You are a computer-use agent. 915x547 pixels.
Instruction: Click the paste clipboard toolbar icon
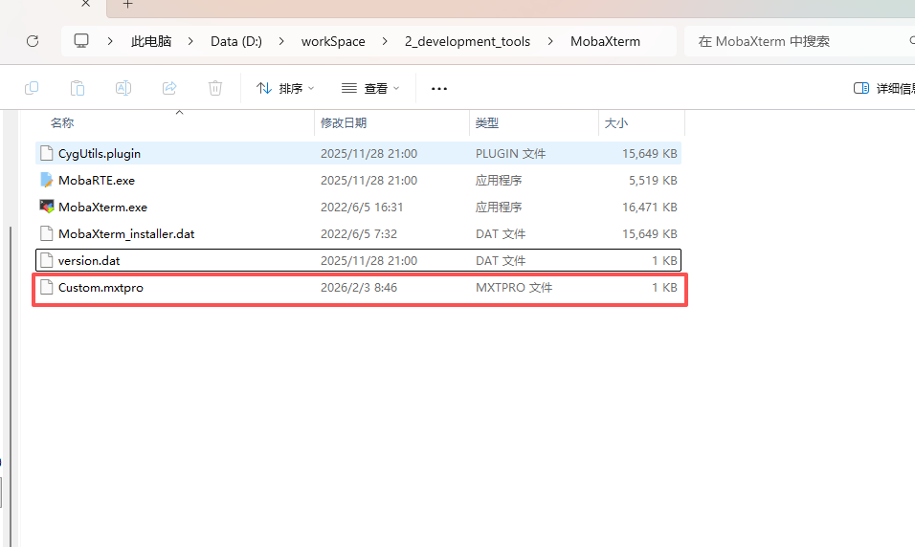coord(78,88)
